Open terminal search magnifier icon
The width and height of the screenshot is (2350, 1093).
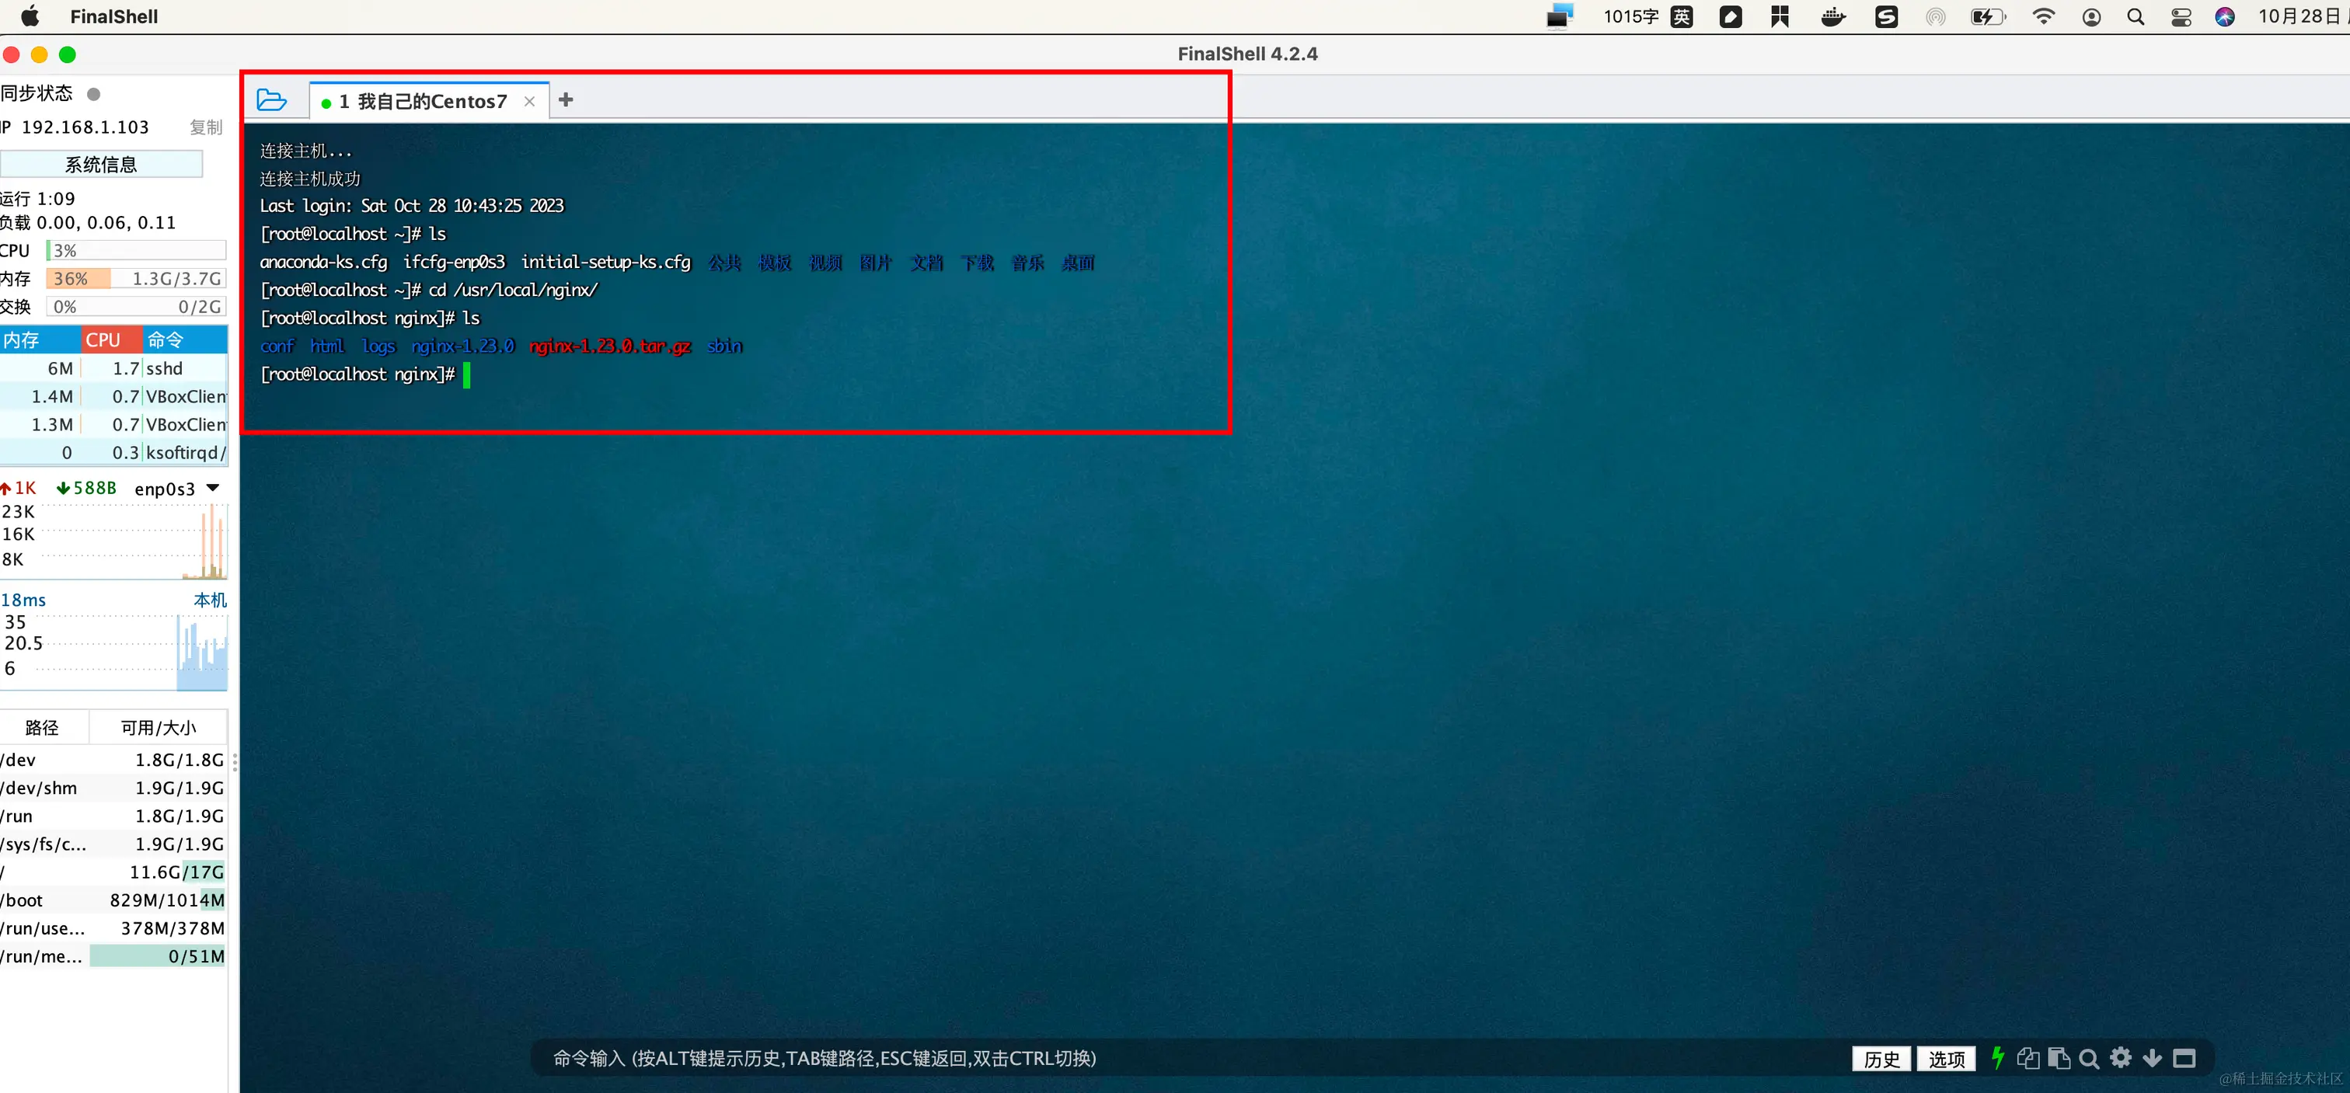pos(2089,1058)
